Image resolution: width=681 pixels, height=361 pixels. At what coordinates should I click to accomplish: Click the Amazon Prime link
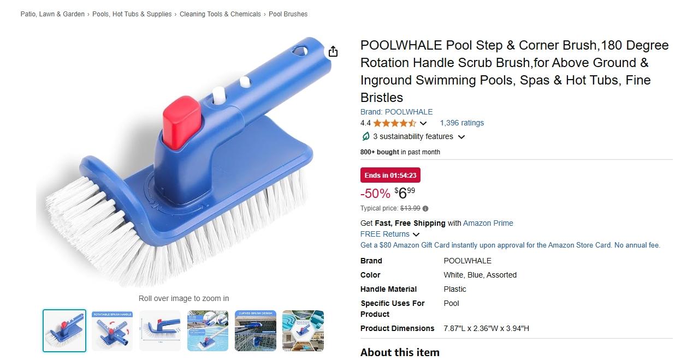click(x=488, y=223)
